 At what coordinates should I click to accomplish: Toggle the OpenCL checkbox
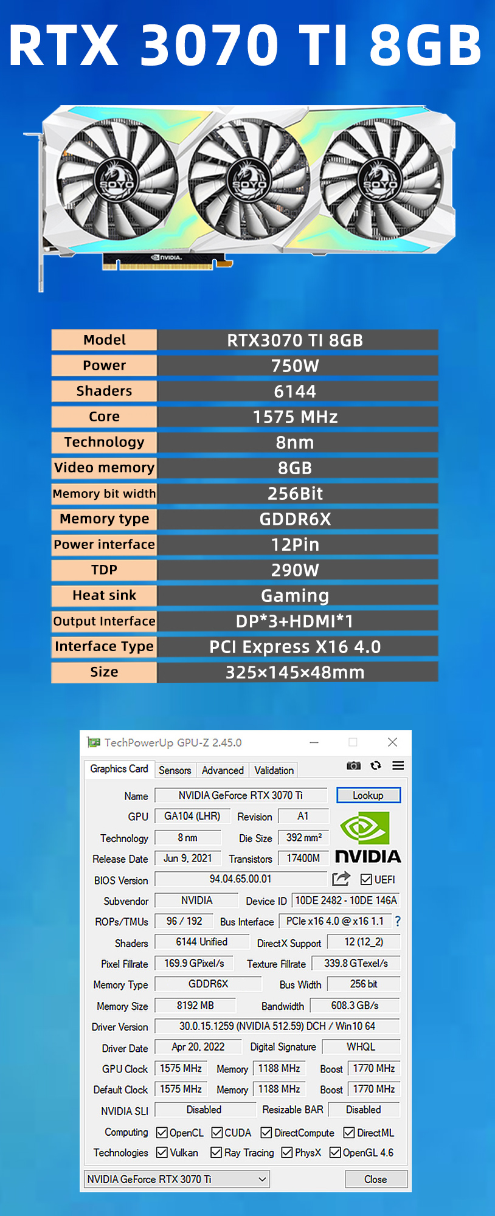pyautogui.click(x=162, y=1133)
